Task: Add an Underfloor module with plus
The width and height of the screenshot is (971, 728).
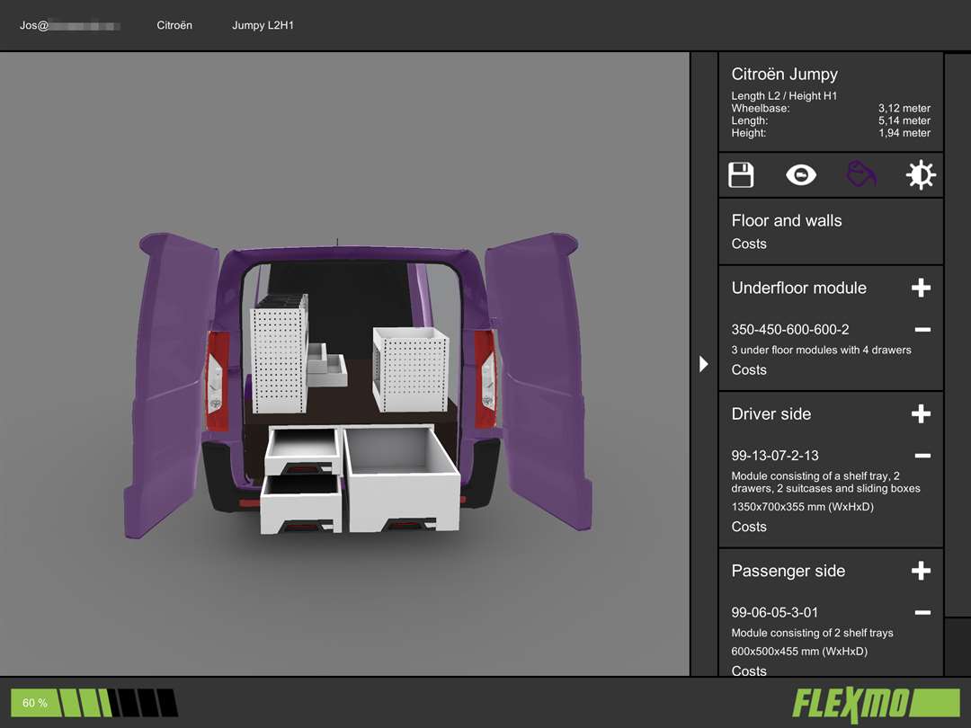Action: point(921,288)
